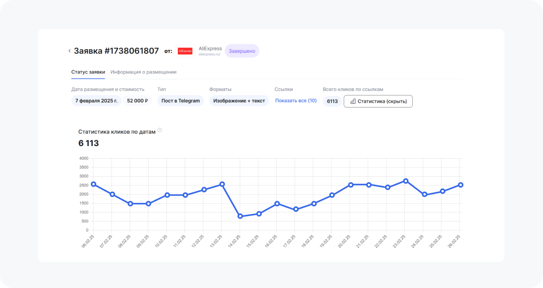Click the last chart point at 26.02.25
Viewport: 543px width, 288px height.
coord(461,185)
